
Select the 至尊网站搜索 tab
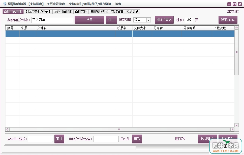point(63,12)
